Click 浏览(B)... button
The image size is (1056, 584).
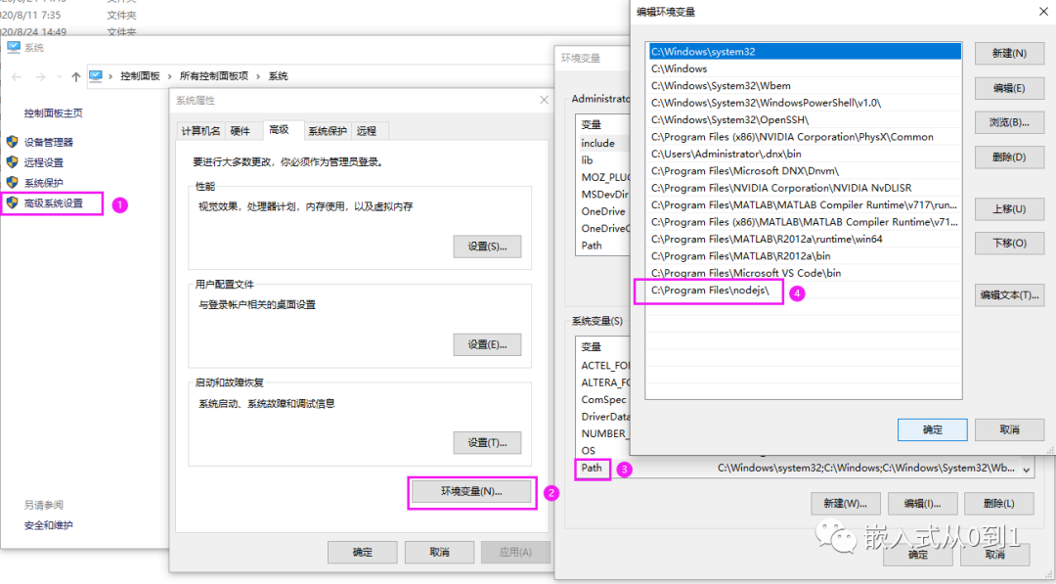1009,122
